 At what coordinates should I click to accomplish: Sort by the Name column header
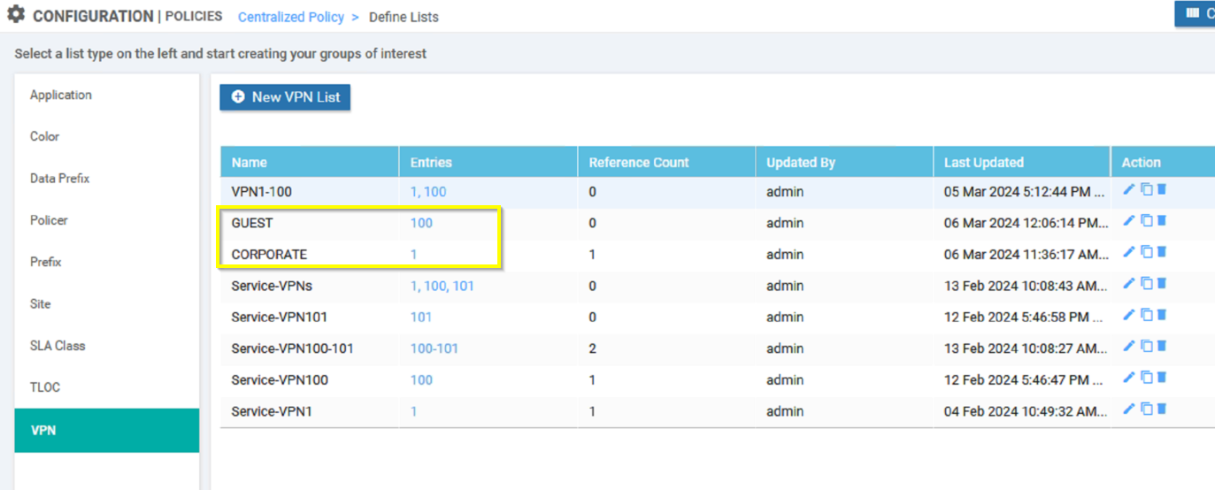point(310,162)
